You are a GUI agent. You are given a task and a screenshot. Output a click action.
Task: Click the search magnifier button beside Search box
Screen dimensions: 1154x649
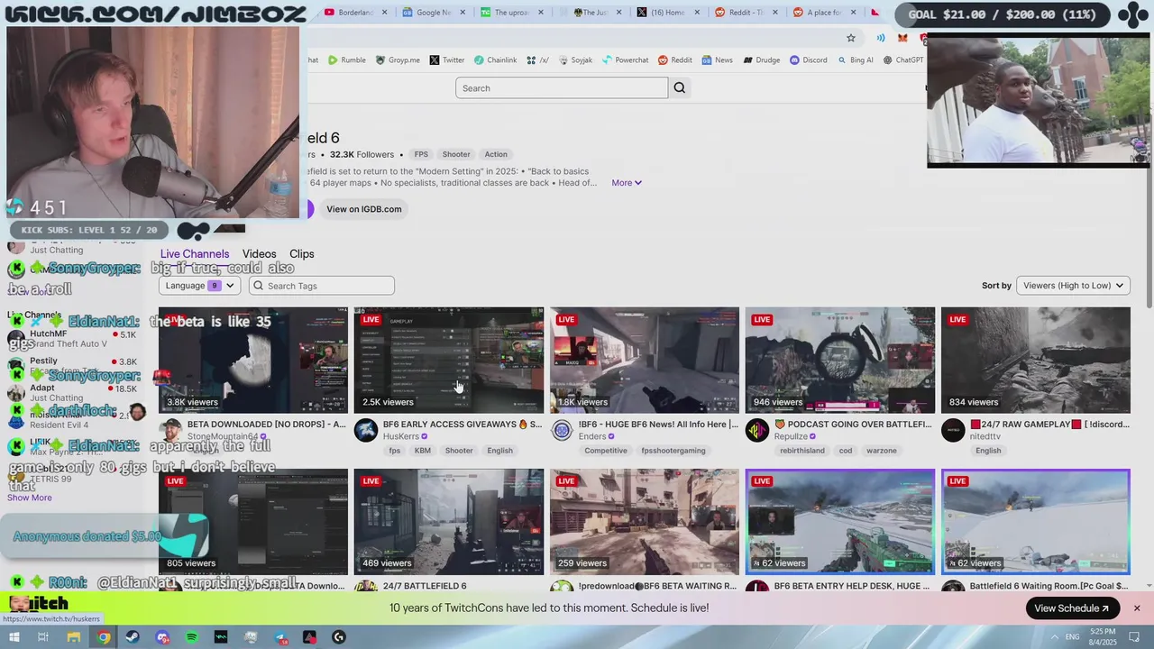[680, 87]
